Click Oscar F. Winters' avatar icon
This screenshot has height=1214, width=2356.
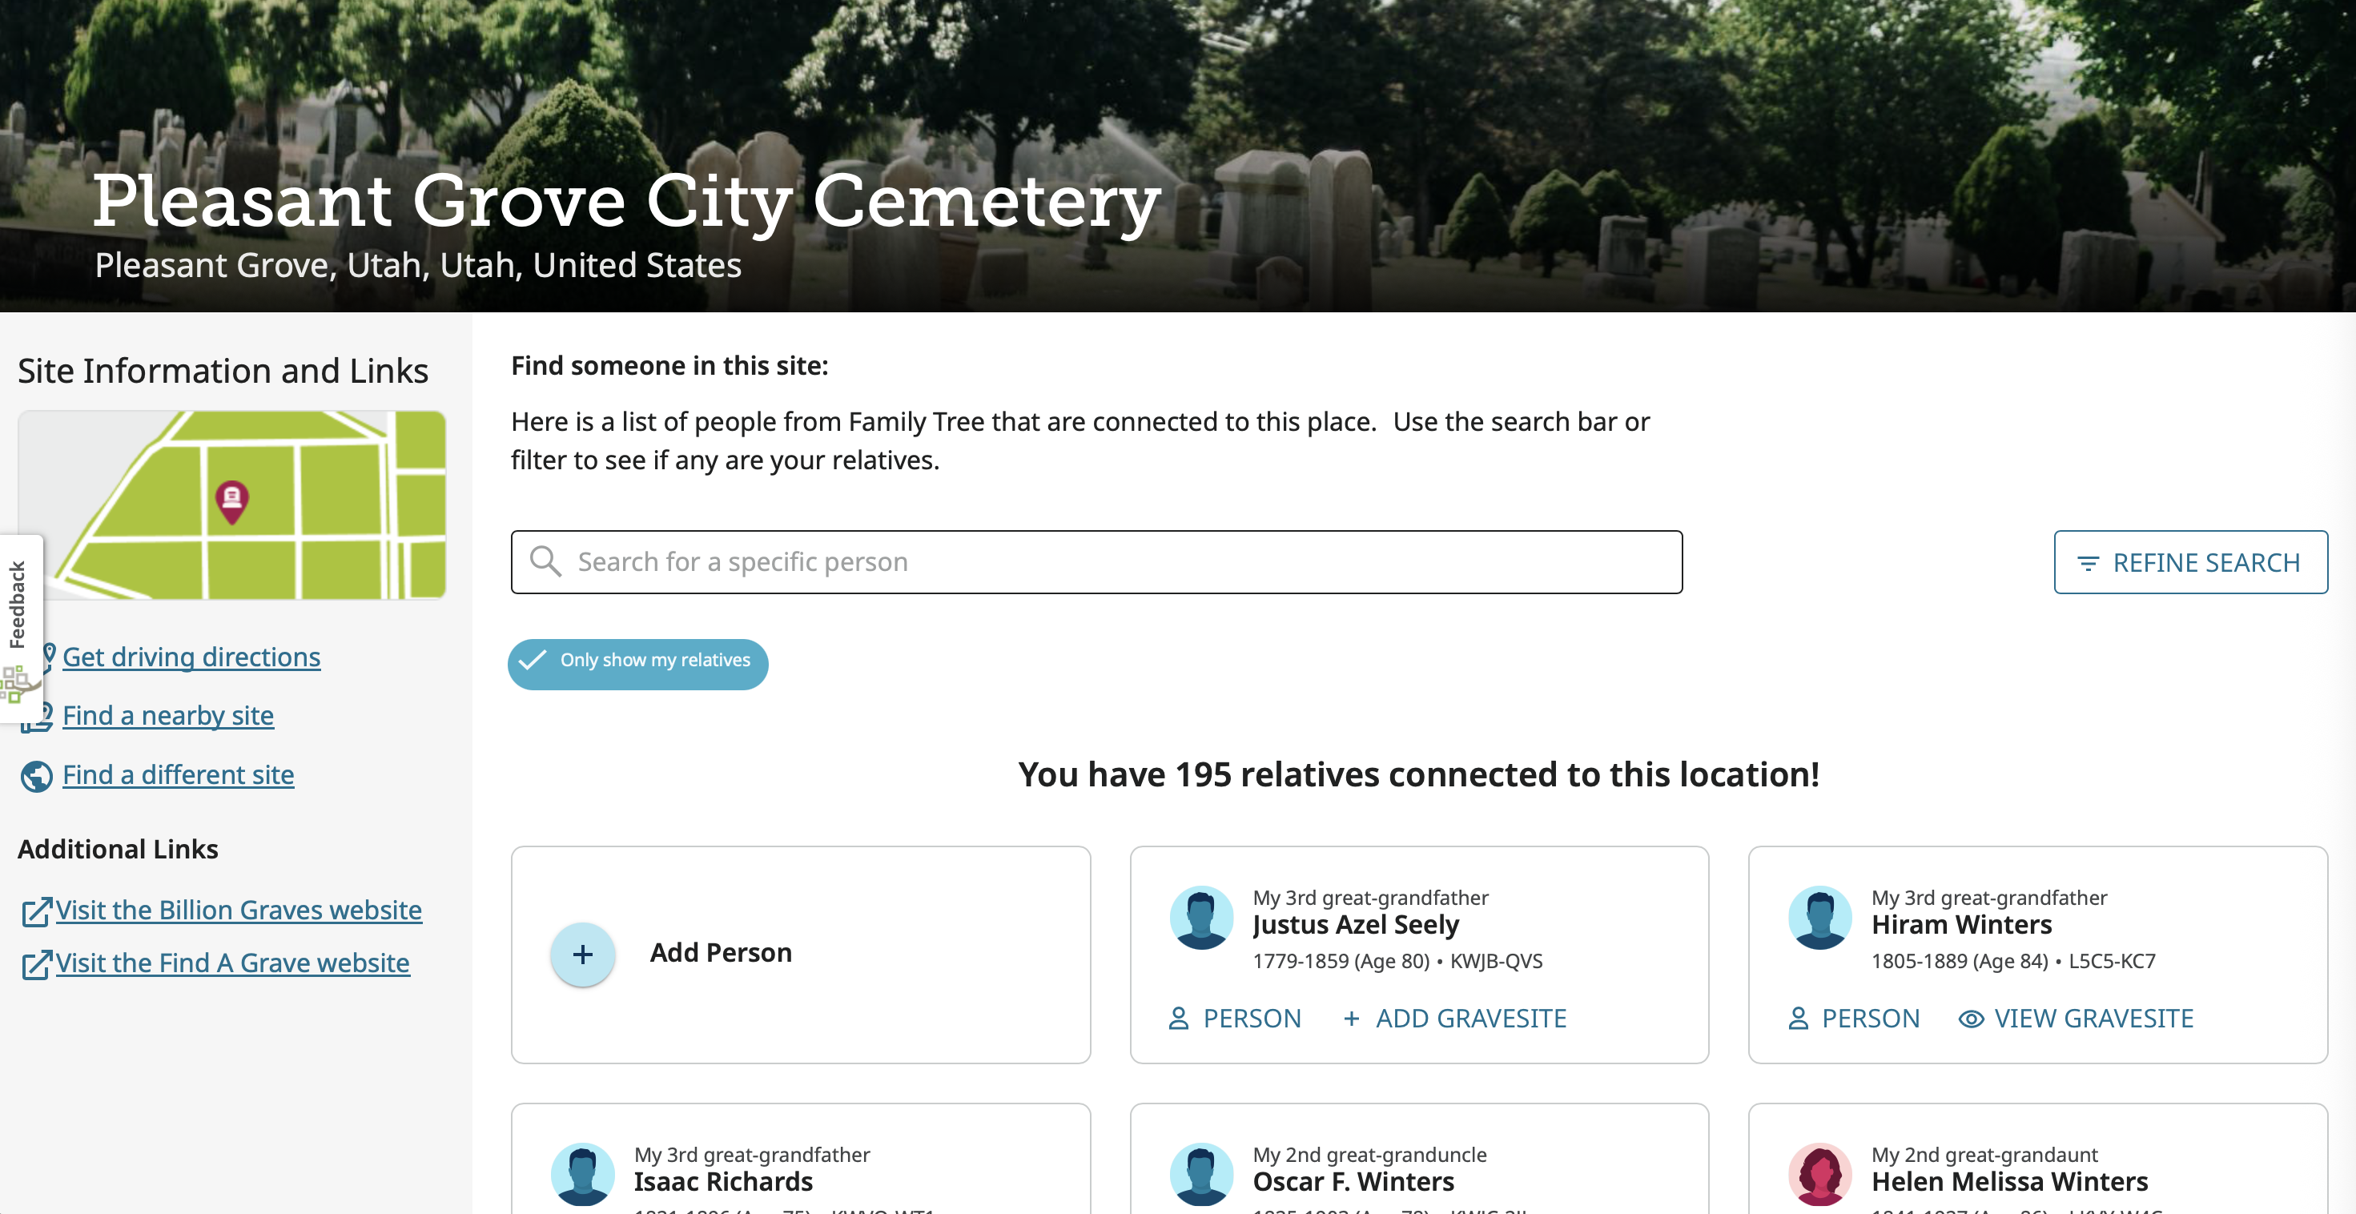[1201, 1174]
